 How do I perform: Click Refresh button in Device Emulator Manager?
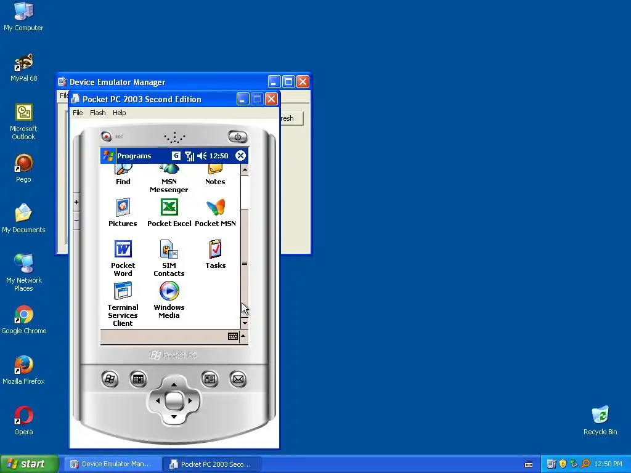coord(291,118)
